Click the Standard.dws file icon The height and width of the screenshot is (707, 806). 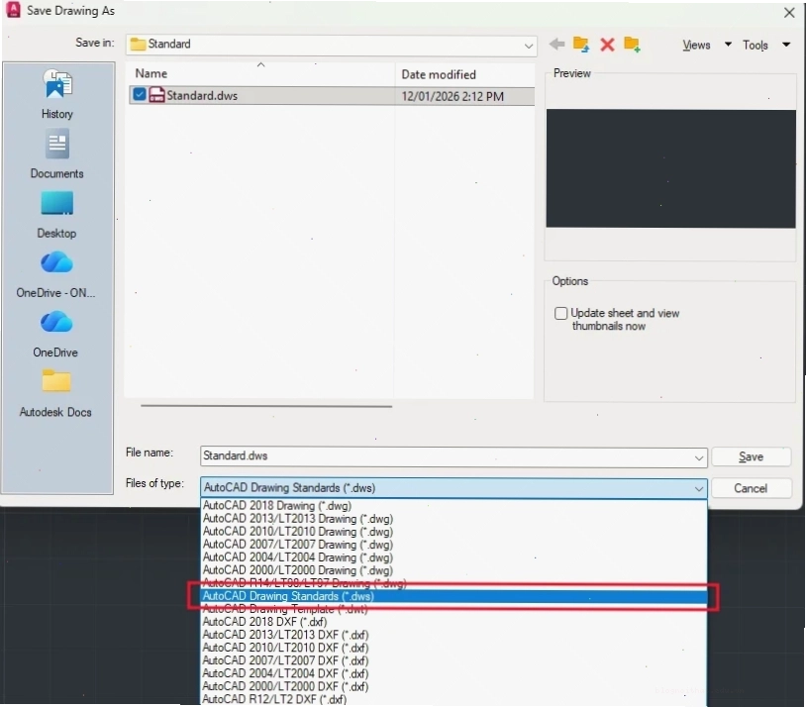[x=156, y=95]
